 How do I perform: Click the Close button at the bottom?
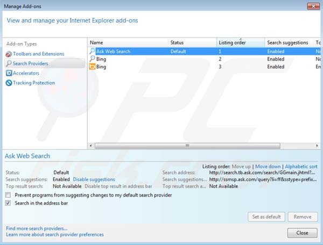coord(302,233)
